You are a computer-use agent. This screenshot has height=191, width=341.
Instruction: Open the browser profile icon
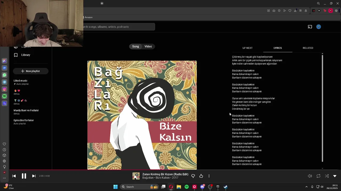306,11
